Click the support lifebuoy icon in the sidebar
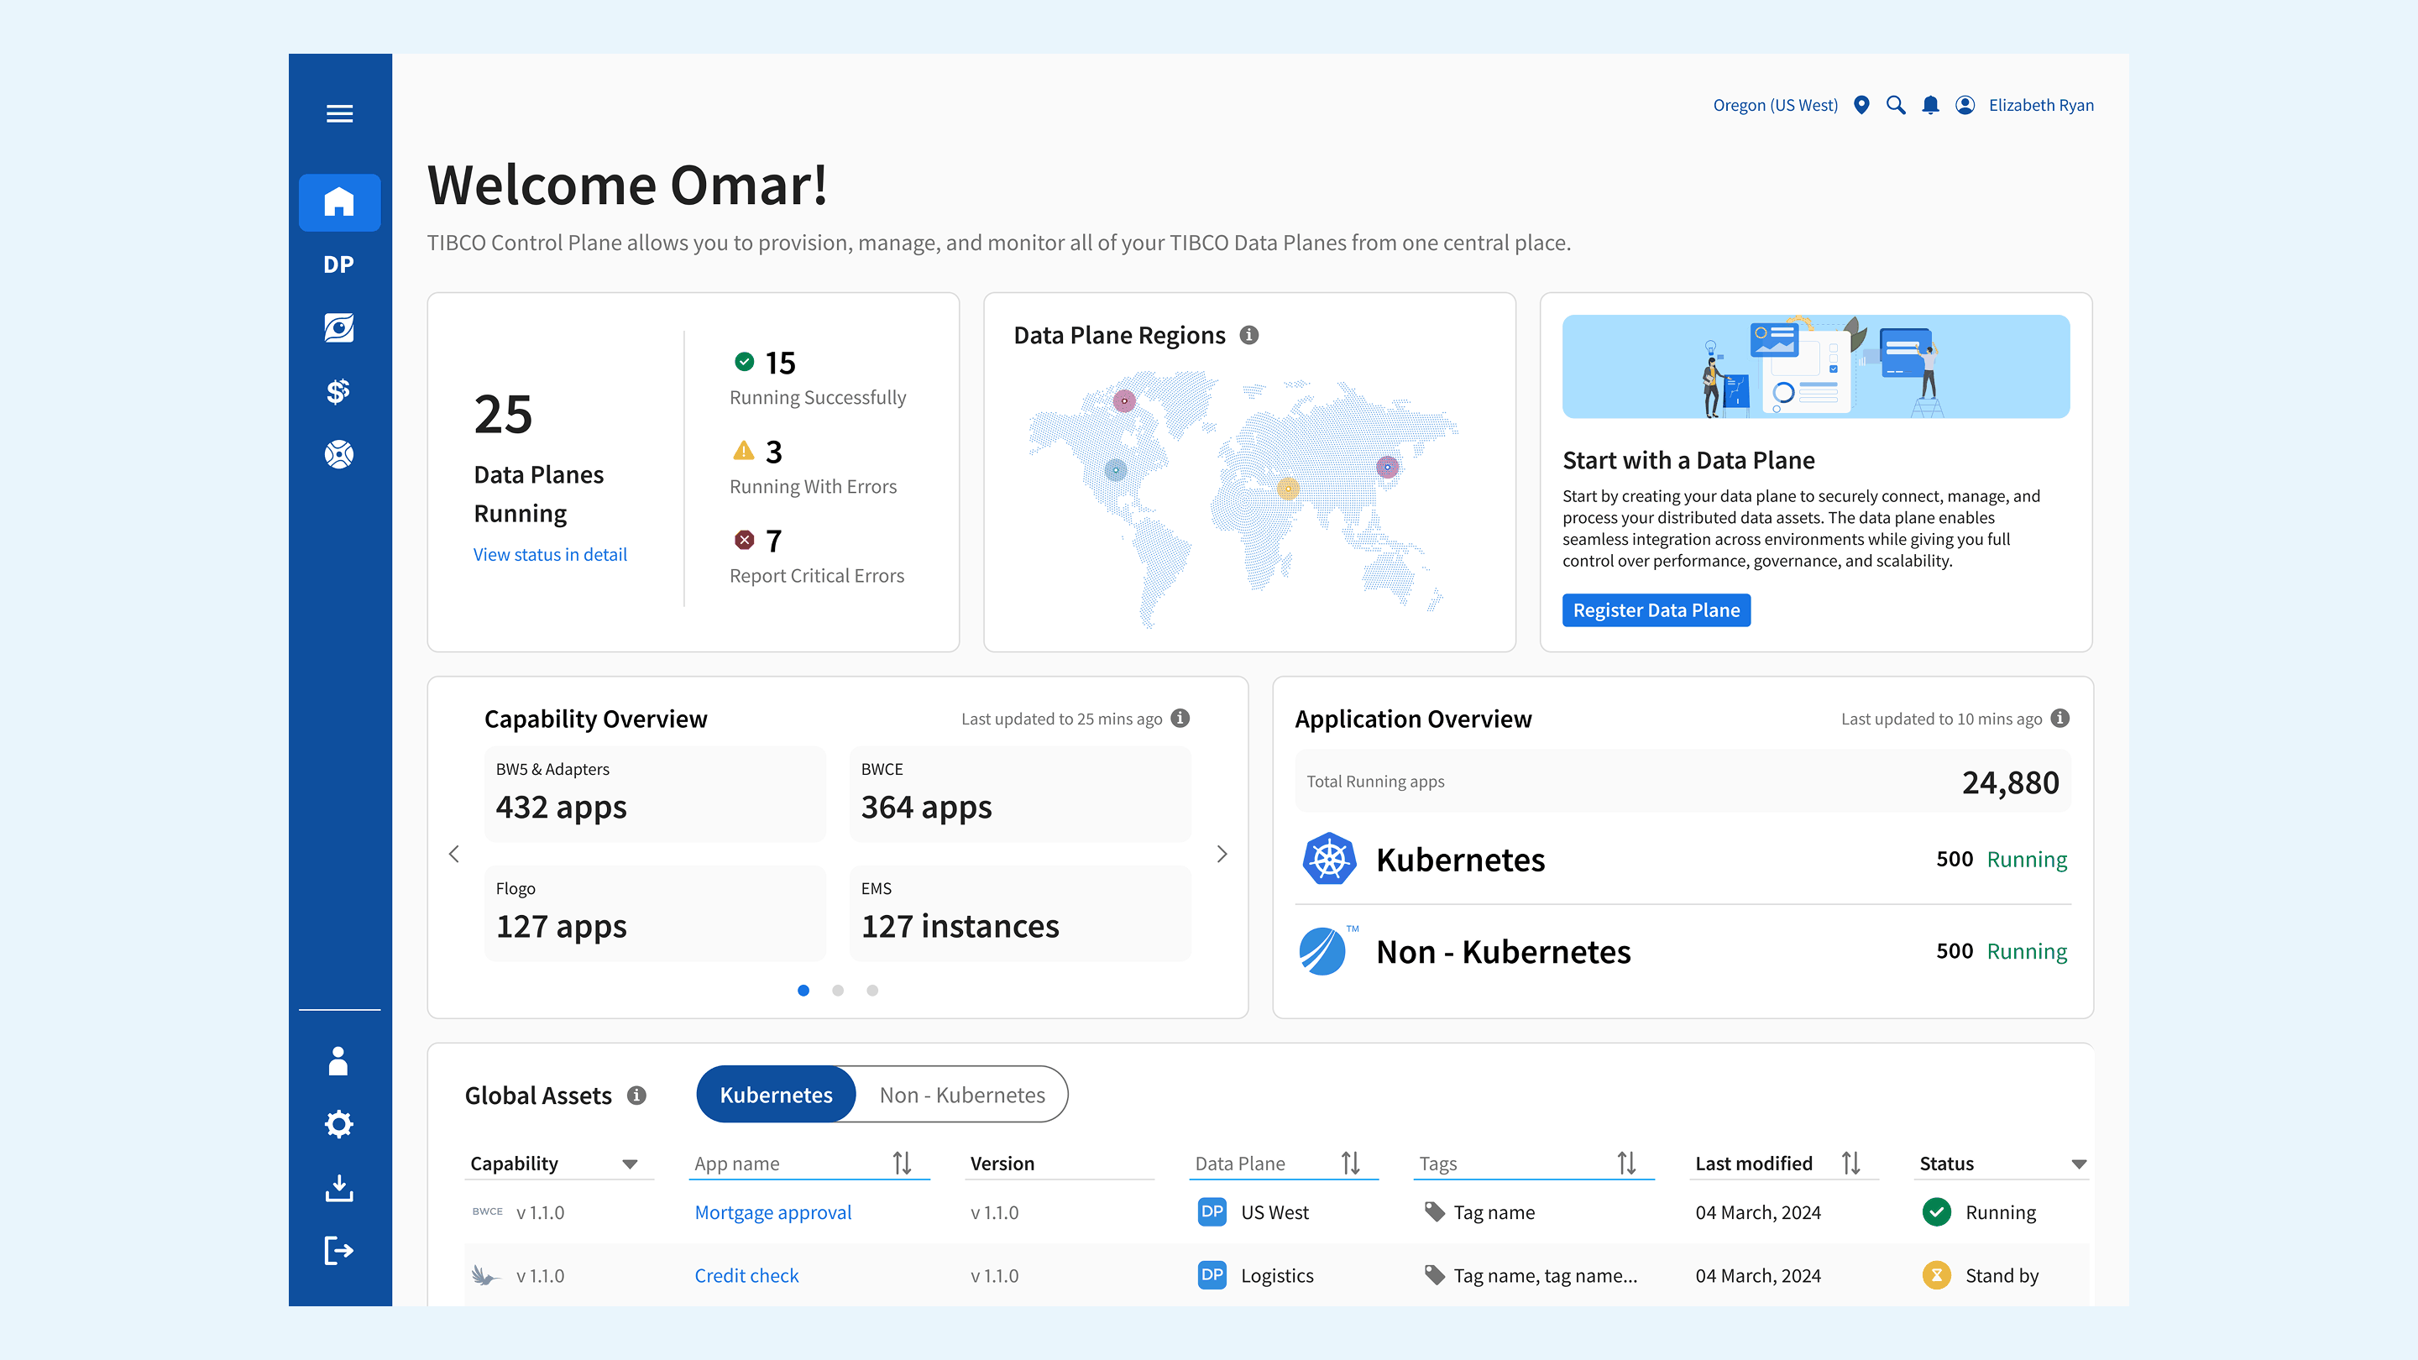2418x1360 pixels. [339, 453]
